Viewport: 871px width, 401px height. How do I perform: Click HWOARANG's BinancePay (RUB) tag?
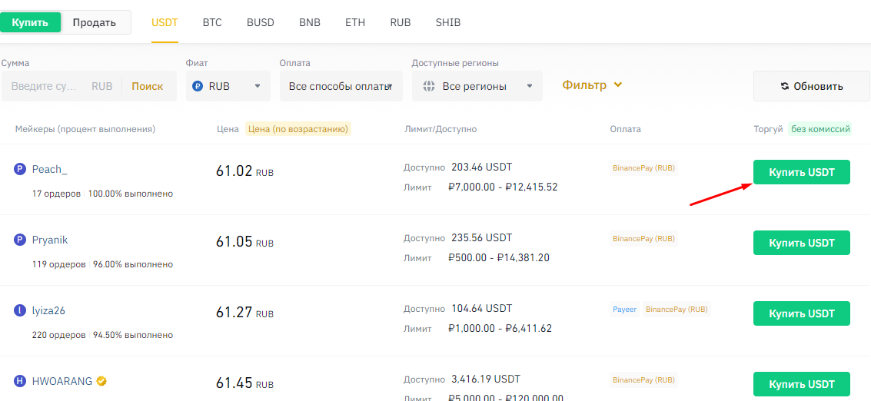coord(643,380)
